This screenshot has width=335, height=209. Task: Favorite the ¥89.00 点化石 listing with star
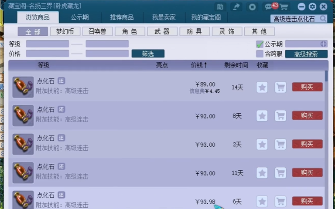tap(262, 87)
